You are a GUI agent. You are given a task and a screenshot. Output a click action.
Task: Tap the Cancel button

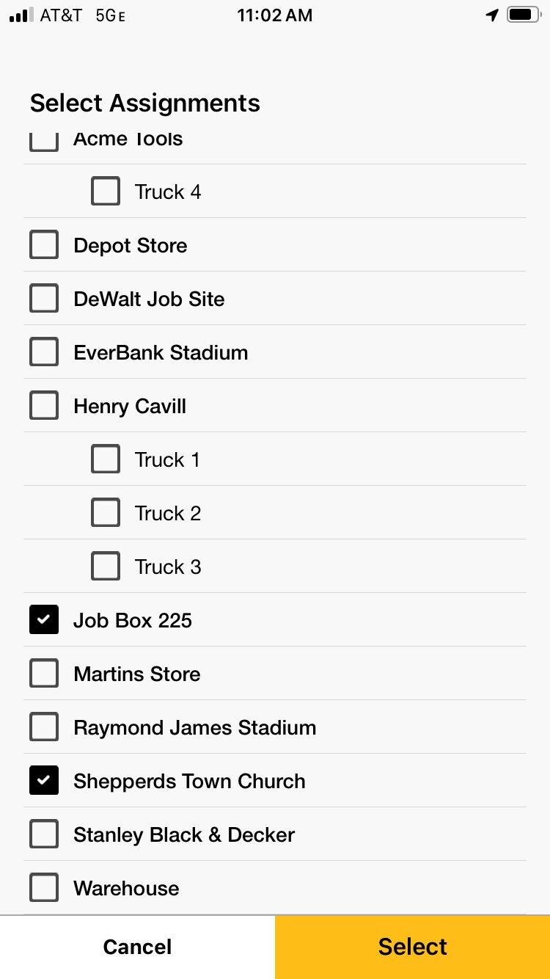point(137,947)
